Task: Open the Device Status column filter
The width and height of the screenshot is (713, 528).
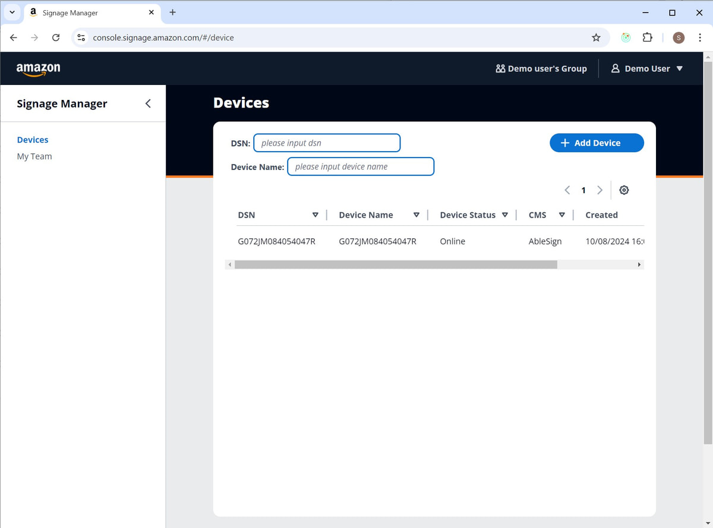Action: pos(504,215)
